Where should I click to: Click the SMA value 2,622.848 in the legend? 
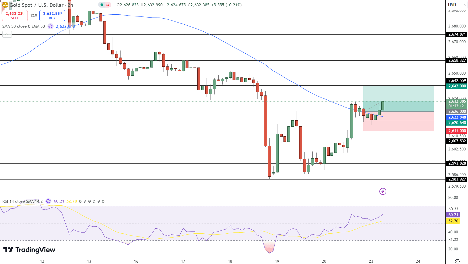tap(65, 26)
